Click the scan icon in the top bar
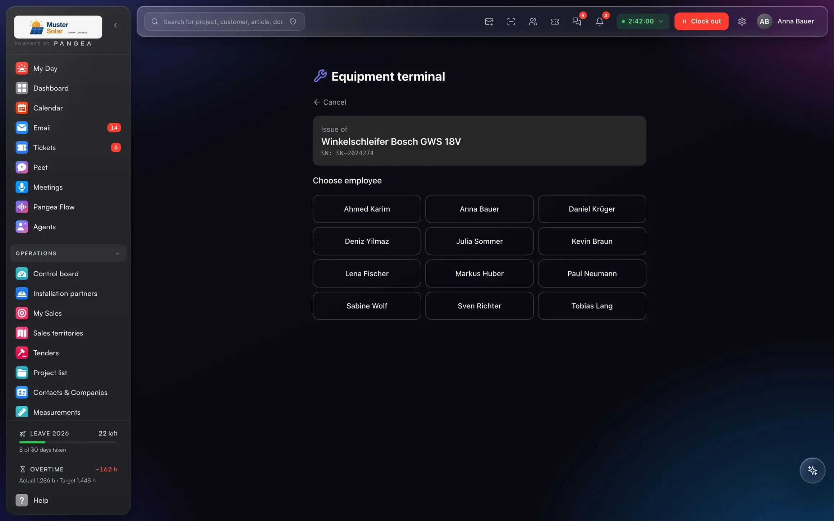The width and height of the screenshot is (834, 521). [x=511, y=22]
